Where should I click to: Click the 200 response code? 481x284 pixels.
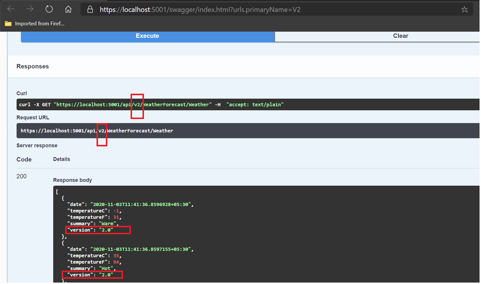(21, 176)
